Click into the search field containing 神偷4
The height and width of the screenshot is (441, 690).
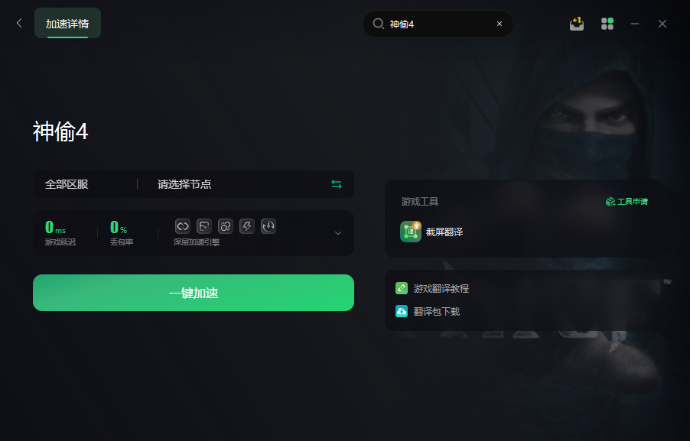click(438, 24)
